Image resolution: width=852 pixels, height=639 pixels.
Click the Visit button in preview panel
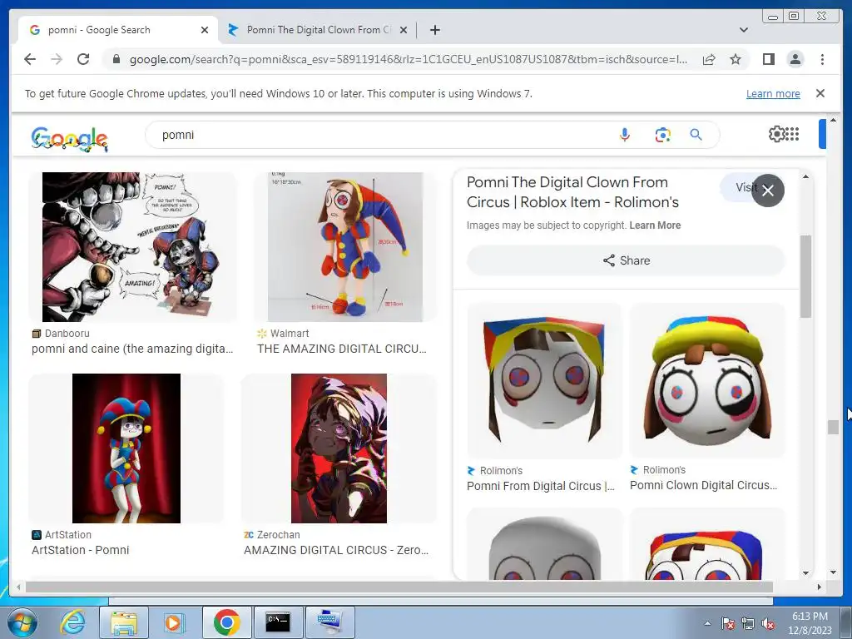(745, 187)
